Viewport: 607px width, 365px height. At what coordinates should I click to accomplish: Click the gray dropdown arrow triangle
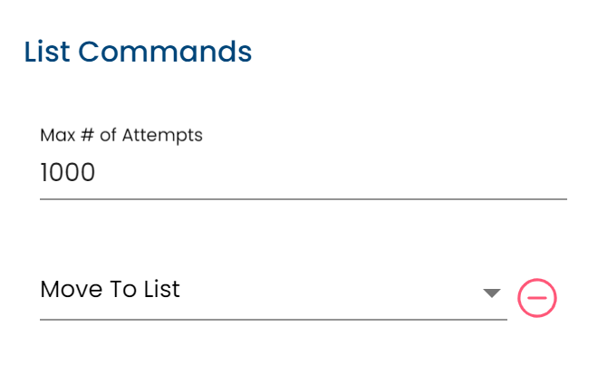coord(492,293)
